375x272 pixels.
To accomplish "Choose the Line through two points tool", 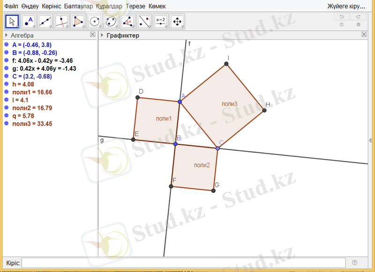I will coord(45,21).
